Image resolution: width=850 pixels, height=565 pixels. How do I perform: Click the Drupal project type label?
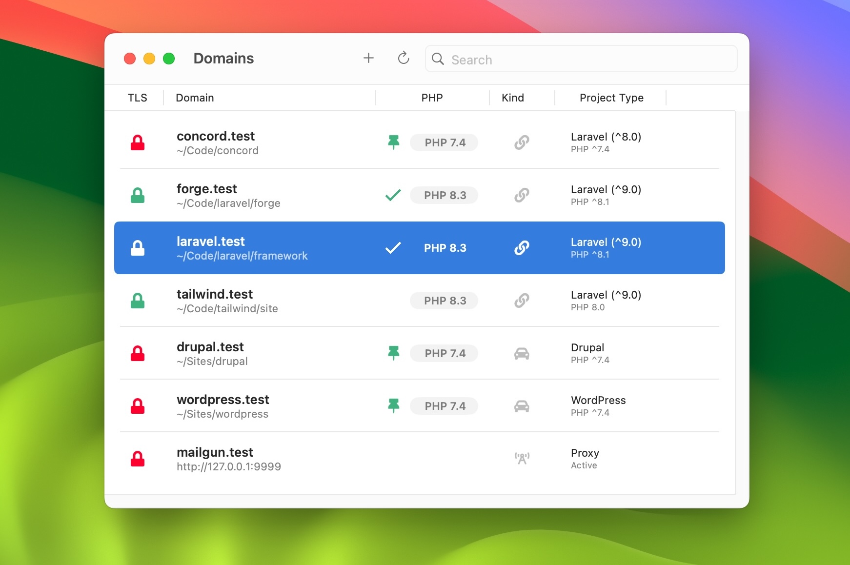[x=587, y=347]
